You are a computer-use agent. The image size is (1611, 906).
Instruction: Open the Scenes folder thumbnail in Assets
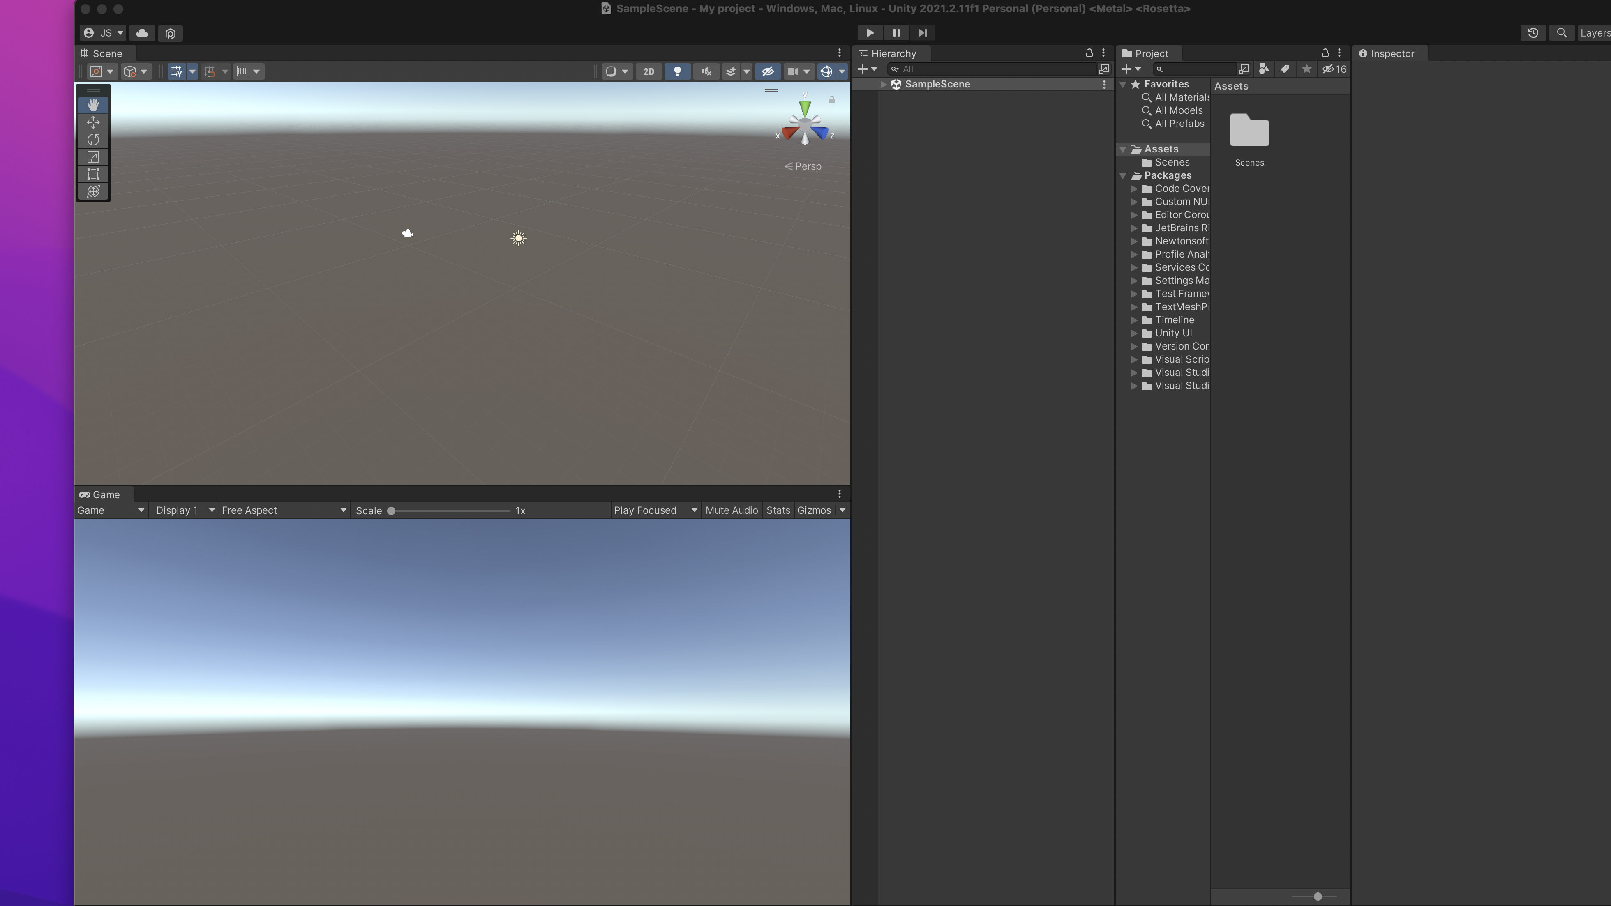click(1249, 131)
